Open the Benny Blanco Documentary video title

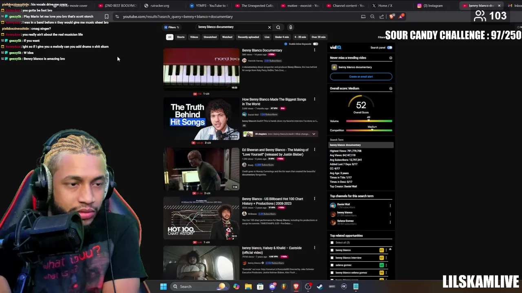[x=262, y=50]
